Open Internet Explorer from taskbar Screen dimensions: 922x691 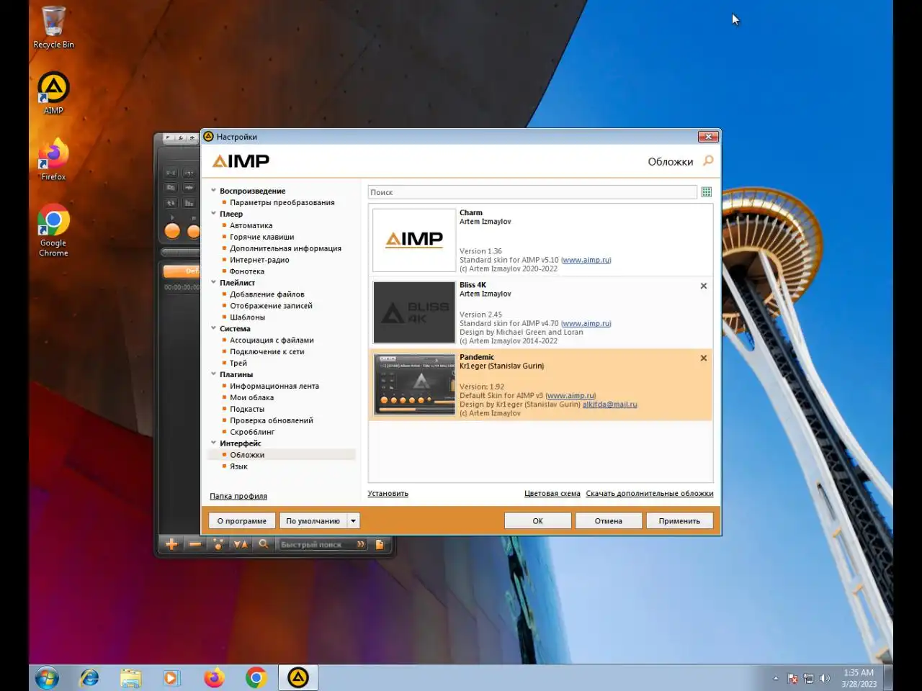[x=89, y=677]
